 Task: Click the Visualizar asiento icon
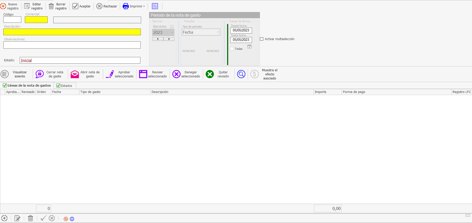[5, 74]
